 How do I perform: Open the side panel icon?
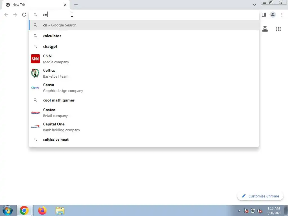264,15
